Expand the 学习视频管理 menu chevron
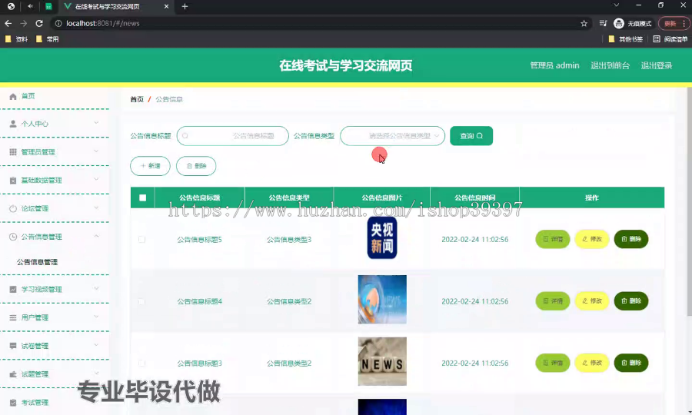The height and width of the screenshot is (415, 692). pyautogui.click(x=96, y=288)
